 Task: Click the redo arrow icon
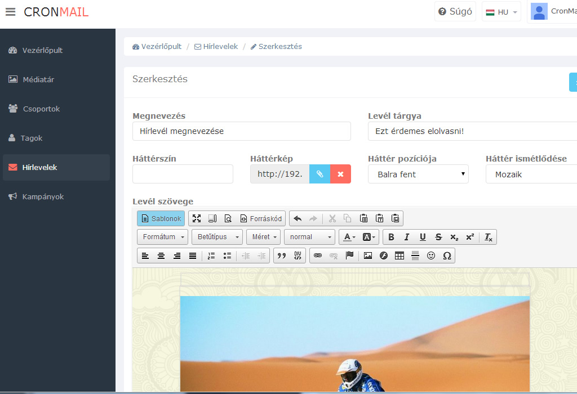[x=313, y=219]
